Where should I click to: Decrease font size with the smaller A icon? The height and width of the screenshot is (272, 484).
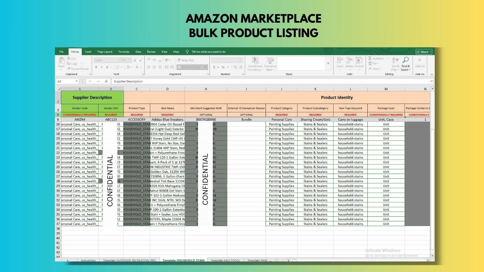coord(140,60)
